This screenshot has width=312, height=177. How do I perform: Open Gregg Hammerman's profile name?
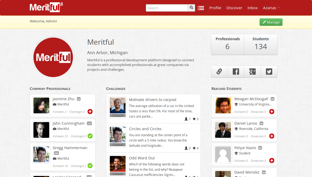(x=70, y=148)
